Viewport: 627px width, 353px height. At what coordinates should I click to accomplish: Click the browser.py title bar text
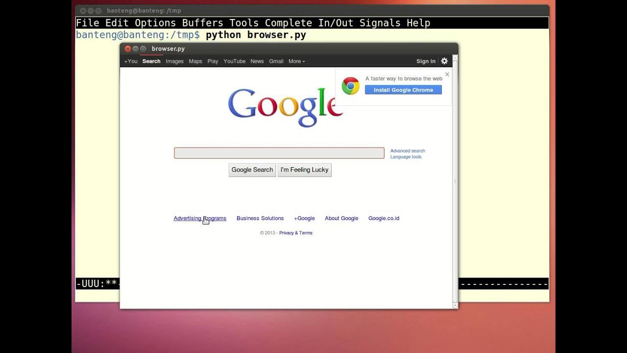pyautogui.click(x=168, y=49)
